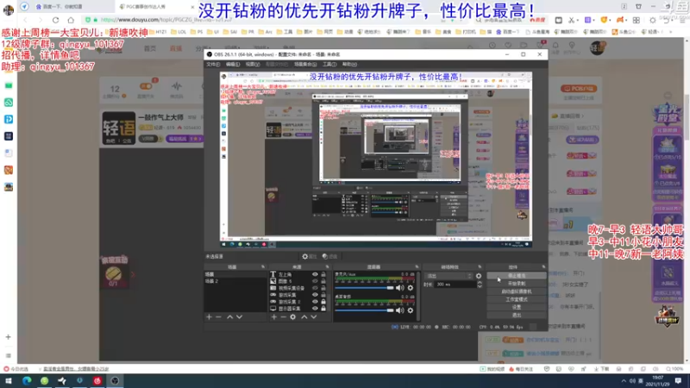This screenshot has width=690, height=388.
Task: Open browser apps grid icon
Action: (637, 20)
